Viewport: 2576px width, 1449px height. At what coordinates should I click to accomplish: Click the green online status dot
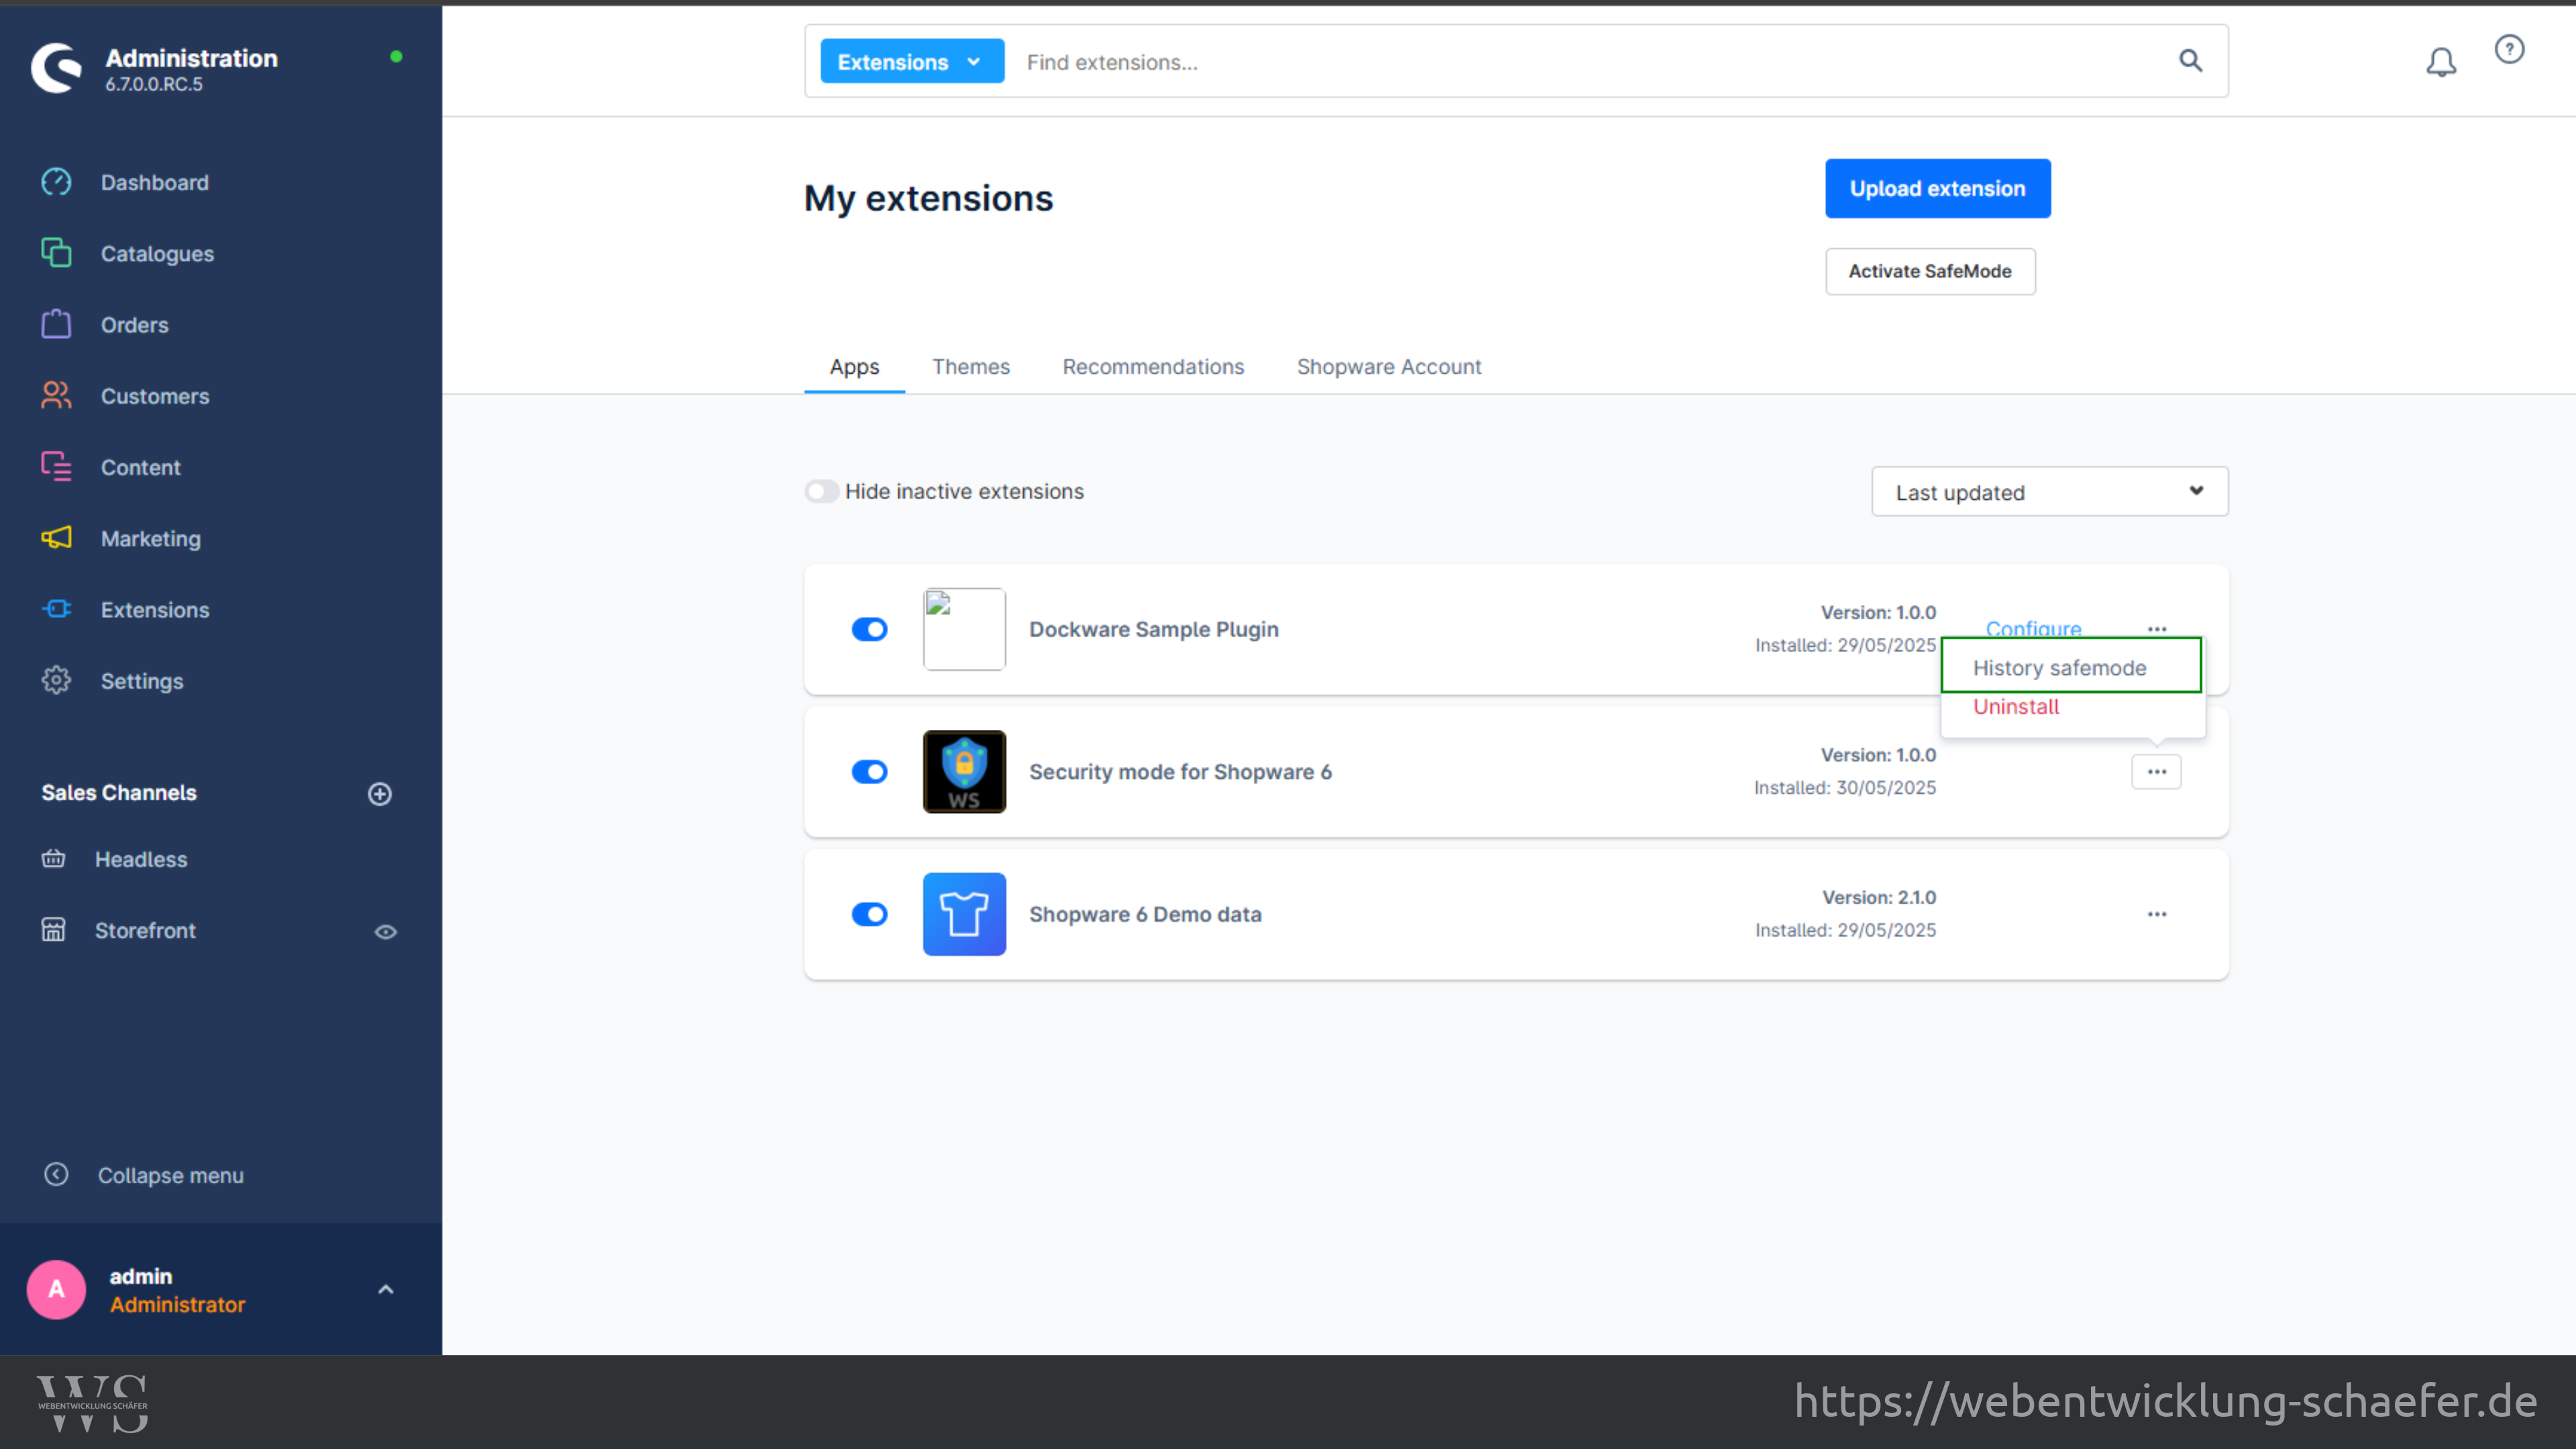(x=396, y=56)
